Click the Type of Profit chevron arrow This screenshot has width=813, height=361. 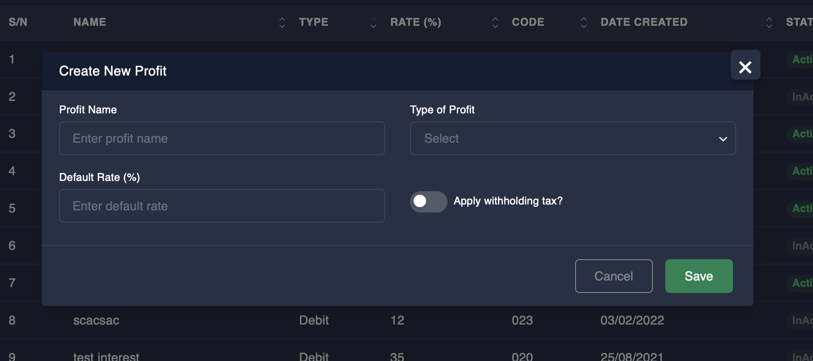[x=723, y=139]
